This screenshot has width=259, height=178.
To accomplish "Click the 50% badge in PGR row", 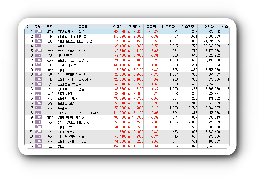I will pos(38,65).
